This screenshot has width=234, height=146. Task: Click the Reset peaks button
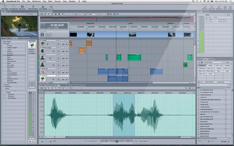click(x=228, y=15)
